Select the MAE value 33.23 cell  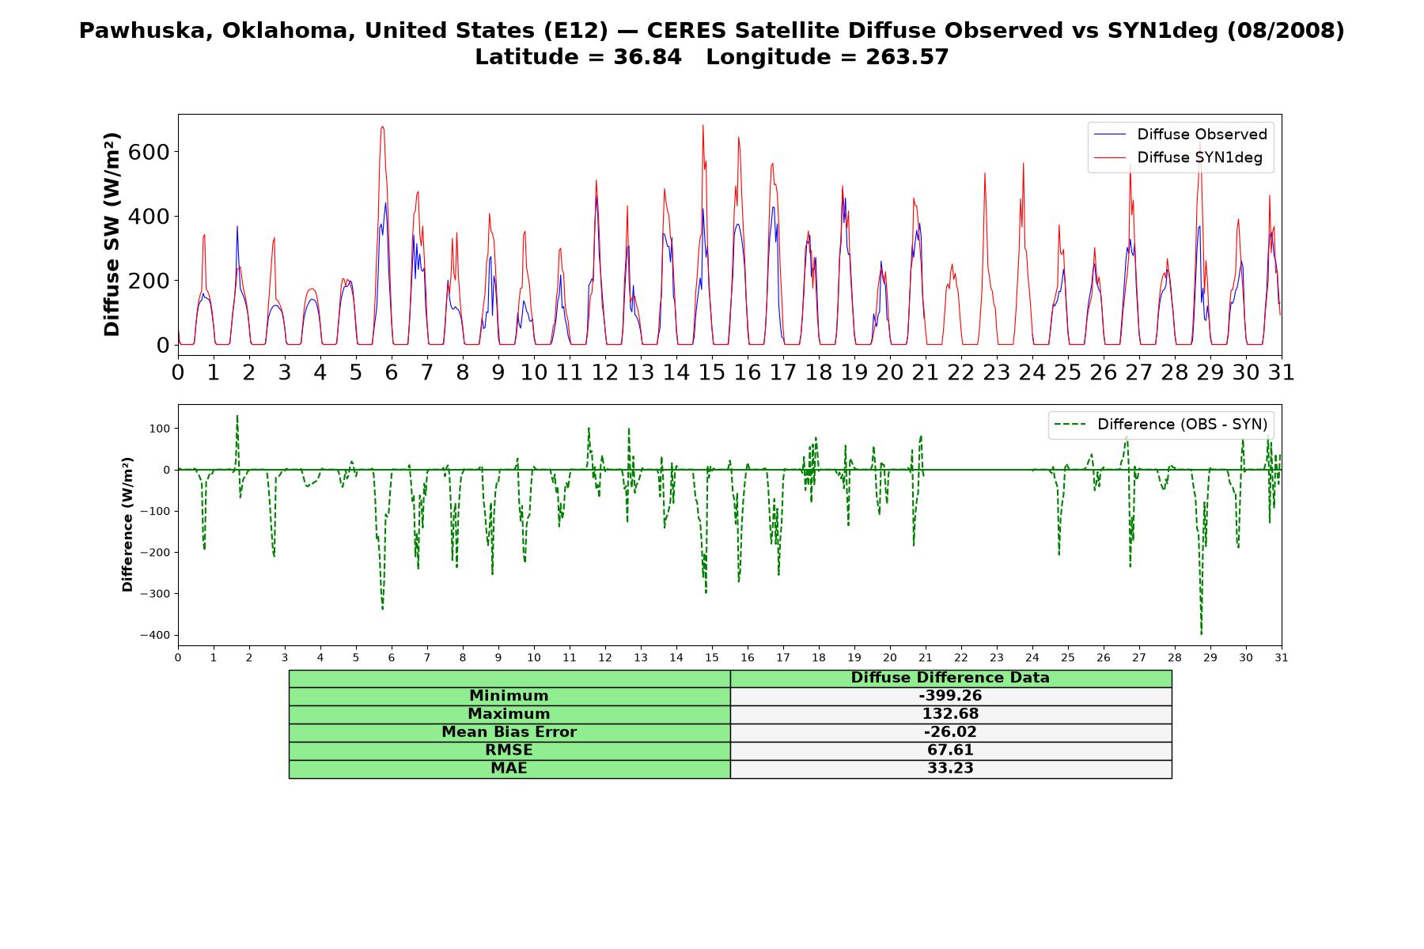pyautogui.click(x=951, y=769)
